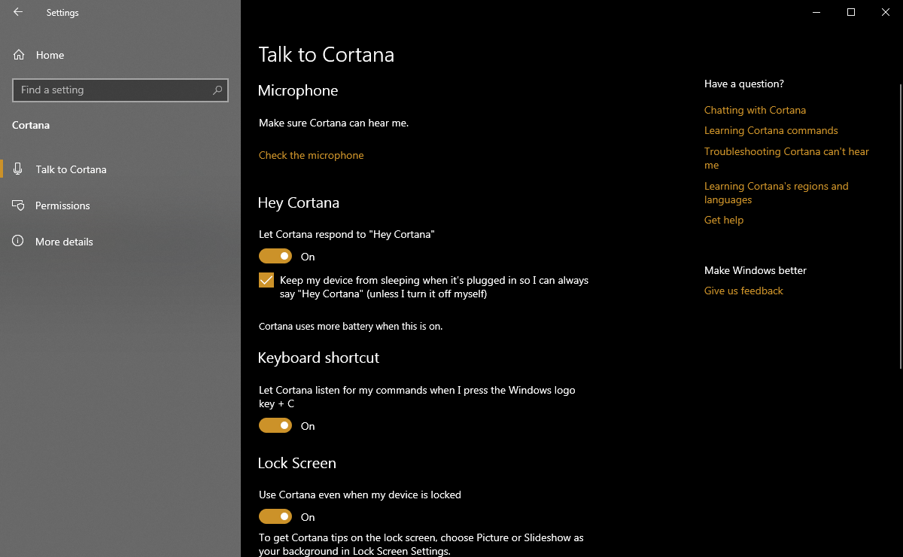Click the Get help link
The image size is (903, 557).
(x=724, y=220)
